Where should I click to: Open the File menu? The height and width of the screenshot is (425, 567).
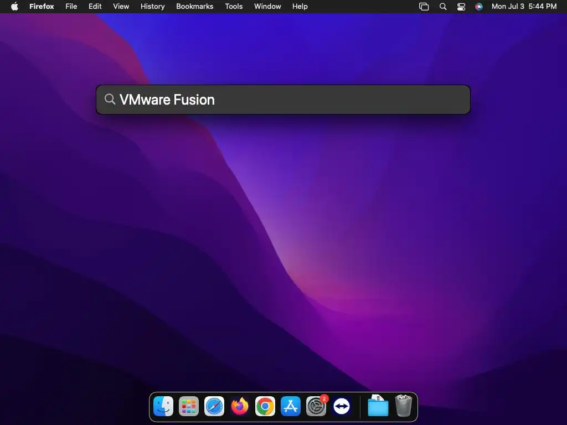(x=71, y=7)
